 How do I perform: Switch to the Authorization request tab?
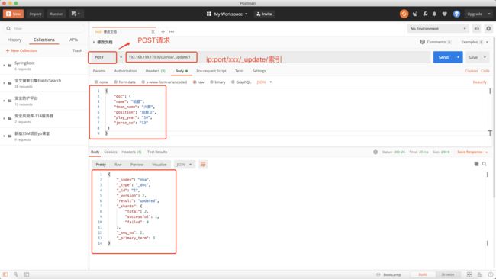pyautogui.click(x=125, y=71)
